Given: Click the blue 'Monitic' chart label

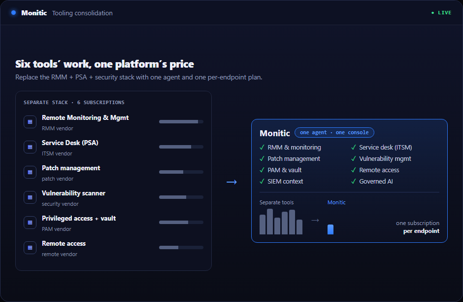Looking at the screenshot, I should click(x=336, y=202).
